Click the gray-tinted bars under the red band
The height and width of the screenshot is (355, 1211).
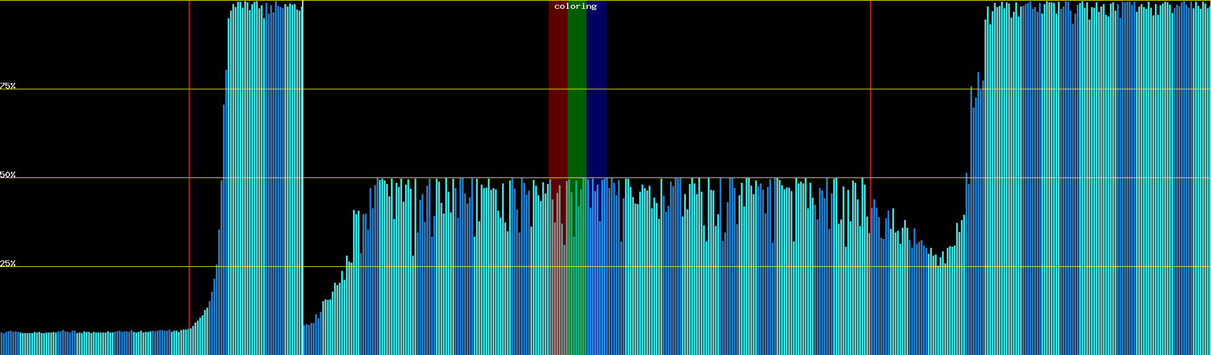[x=558, y=284]
